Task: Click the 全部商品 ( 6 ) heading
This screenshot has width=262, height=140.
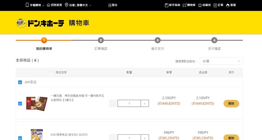Action: [x=27, y=60]
